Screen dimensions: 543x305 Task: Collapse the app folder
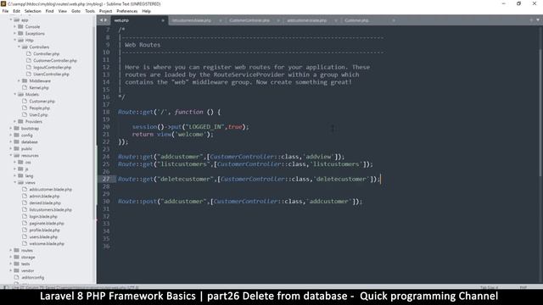click(x=11, y=19)
